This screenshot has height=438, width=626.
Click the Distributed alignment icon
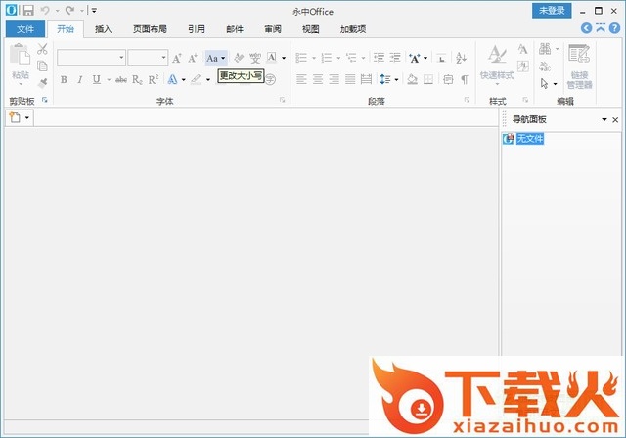click(366, 79)
